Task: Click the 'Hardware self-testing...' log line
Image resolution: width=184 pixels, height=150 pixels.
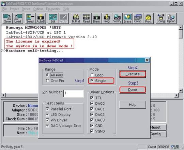Action: [x=34, y=51]
